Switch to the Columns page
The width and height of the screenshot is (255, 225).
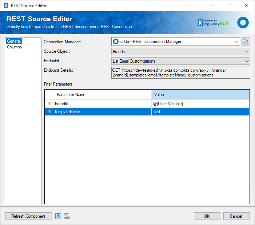pos(14,47)
